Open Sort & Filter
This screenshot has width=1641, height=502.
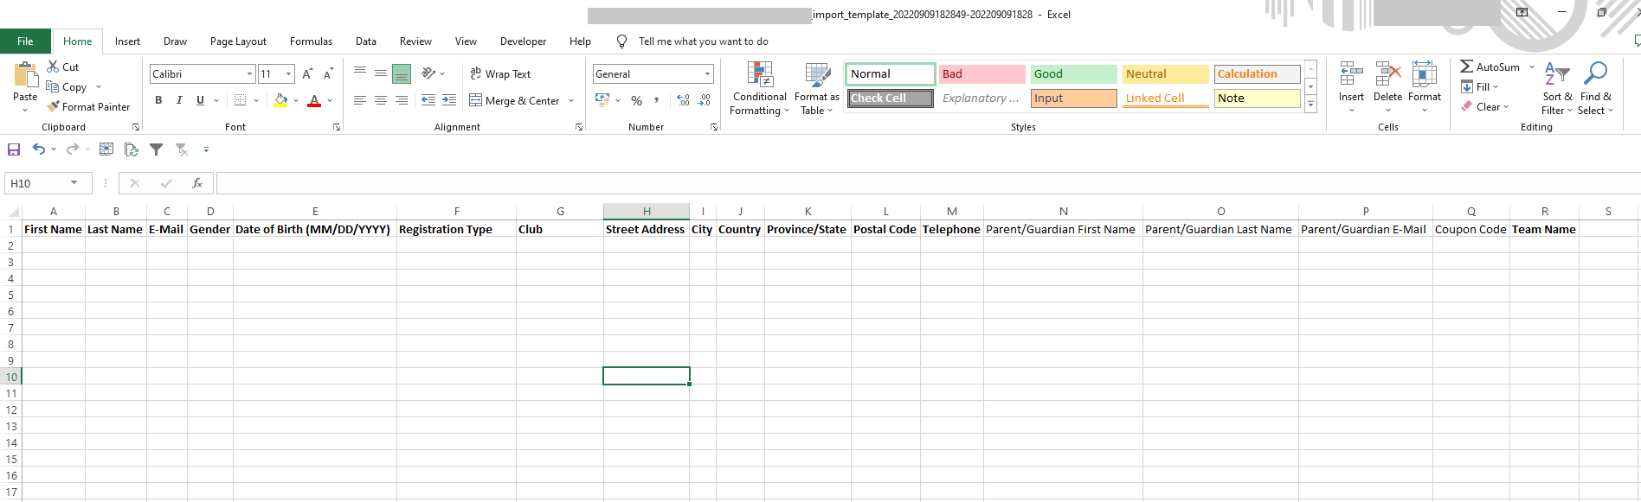tap(1557, 88)
